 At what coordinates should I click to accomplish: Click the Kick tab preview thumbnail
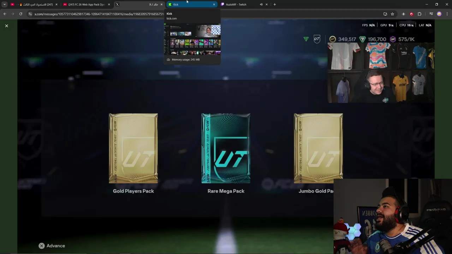(x=192, y=40)
